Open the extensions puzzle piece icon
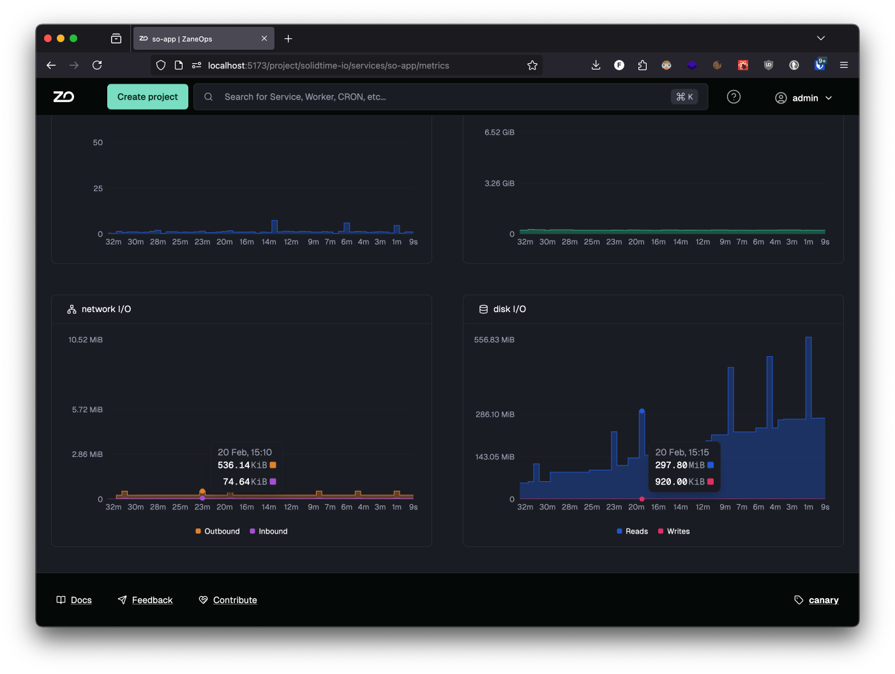 (643, 65)
